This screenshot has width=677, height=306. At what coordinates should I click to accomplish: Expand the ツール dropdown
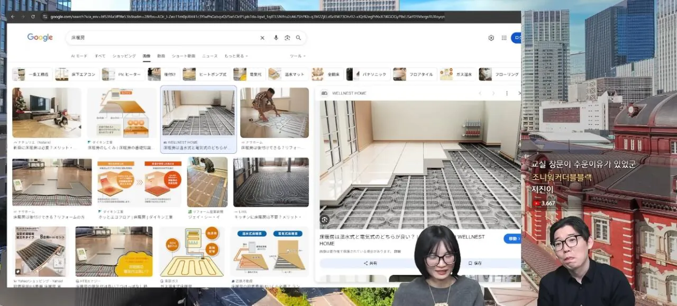(x=298, y=56)
